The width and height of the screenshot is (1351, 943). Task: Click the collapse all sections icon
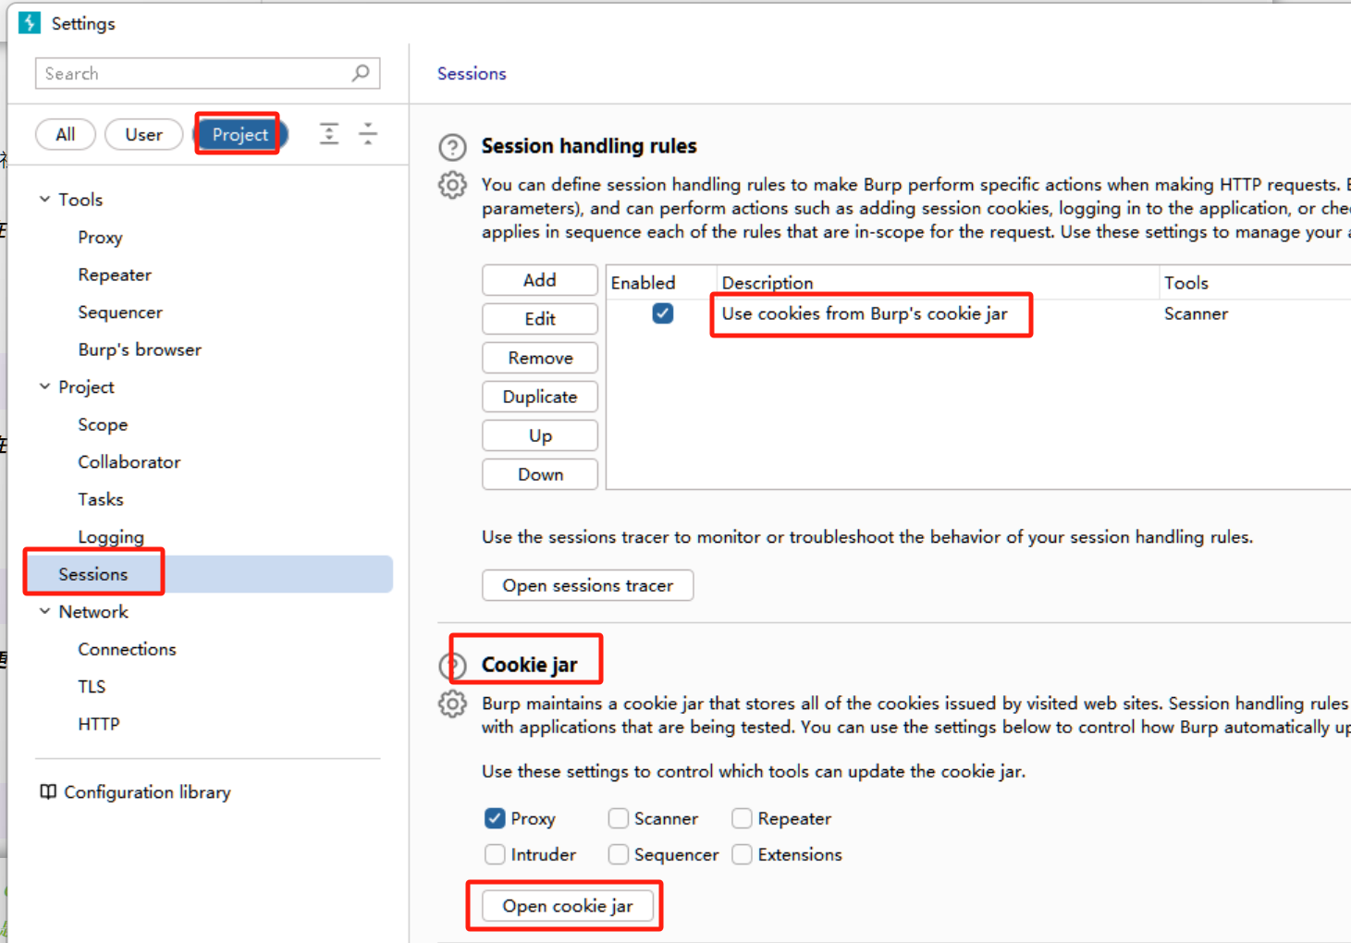tap(368, 134)
